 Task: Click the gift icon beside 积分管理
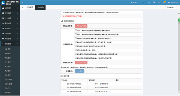3,18
